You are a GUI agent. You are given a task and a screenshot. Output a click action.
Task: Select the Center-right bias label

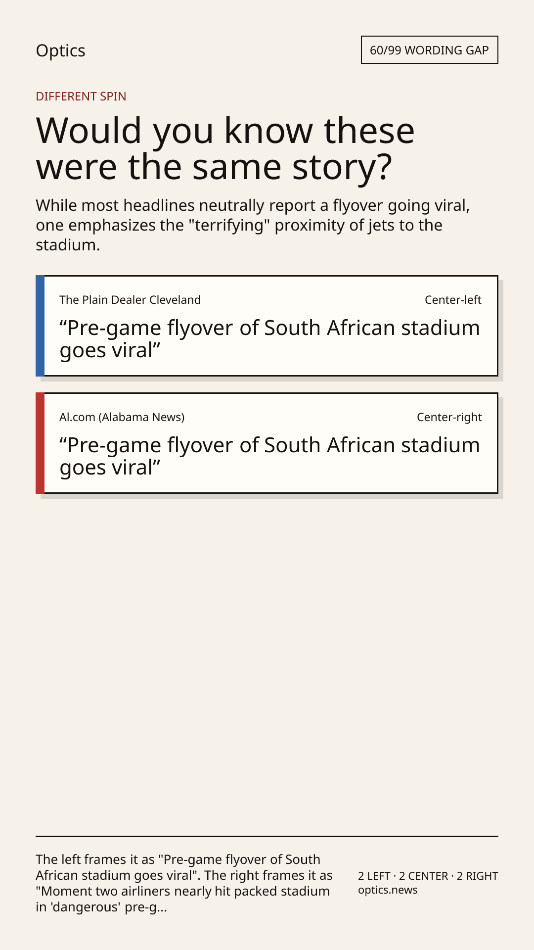click(x=449, y=417)
